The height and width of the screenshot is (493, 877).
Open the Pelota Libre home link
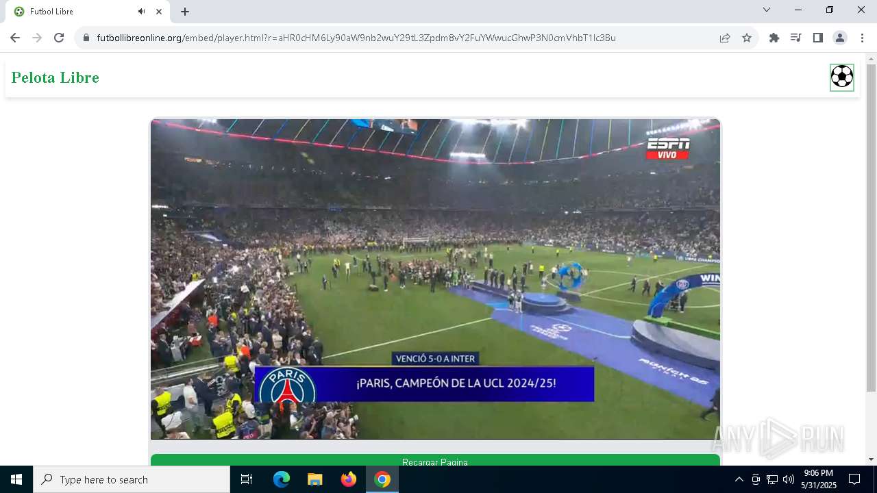(x=55, y=77)
